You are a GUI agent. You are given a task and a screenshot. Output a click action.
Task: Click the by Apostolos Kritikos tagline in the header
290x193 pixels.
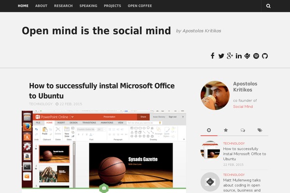point(199,31)
